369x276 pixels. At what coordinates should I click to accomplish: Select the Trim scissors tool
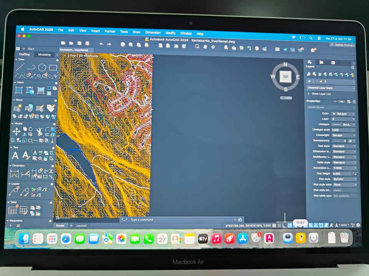click(39, 131)
